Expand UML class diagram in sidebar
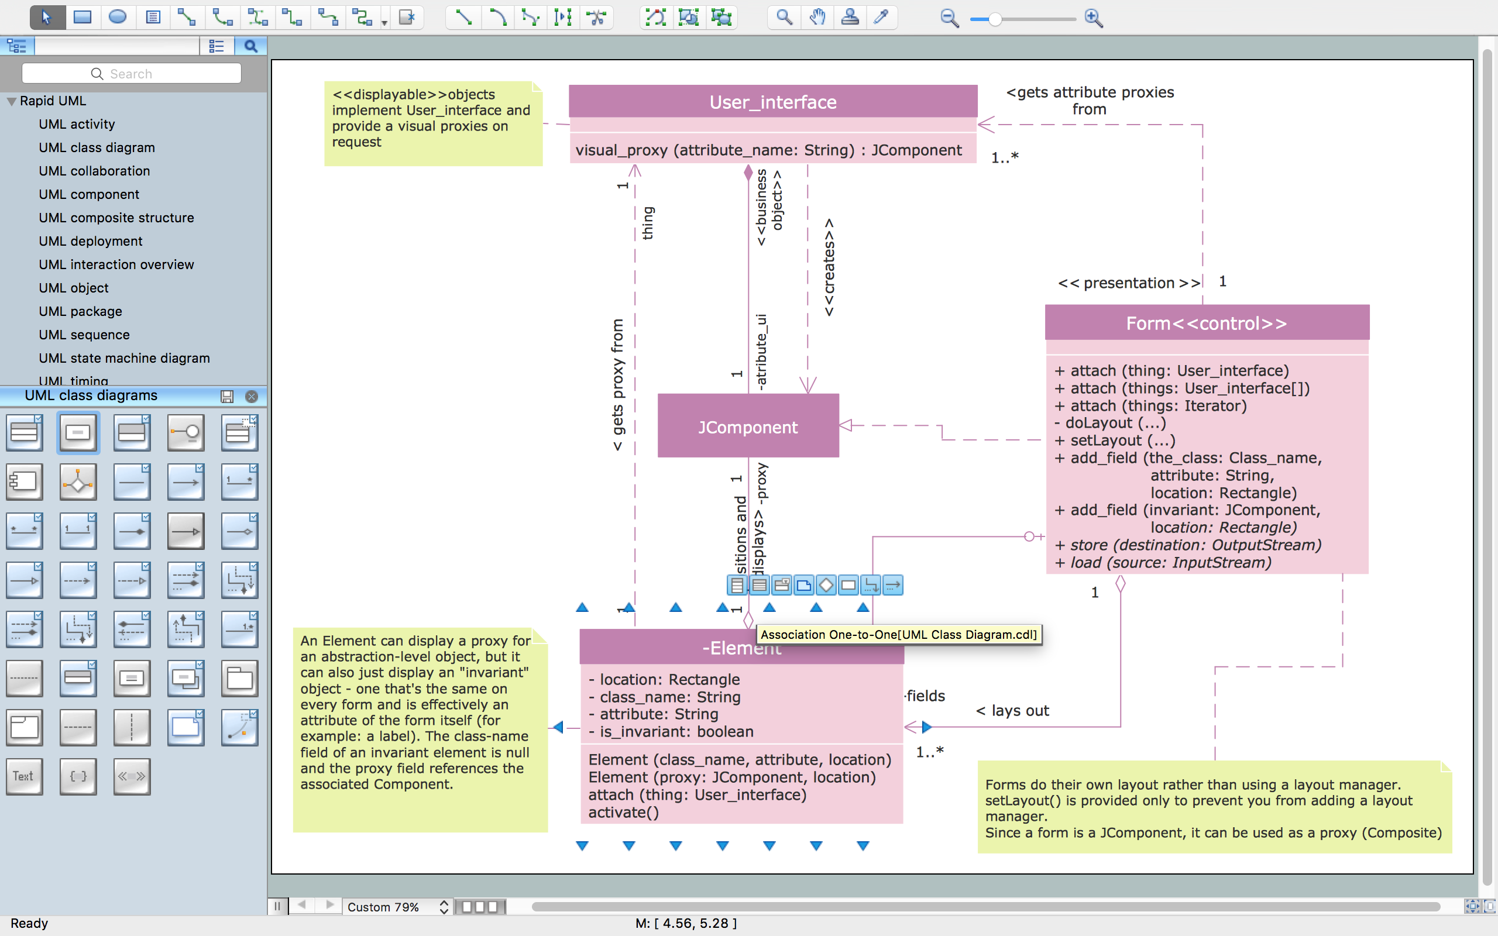This screenshot has width=1498, height=936. 97,147
